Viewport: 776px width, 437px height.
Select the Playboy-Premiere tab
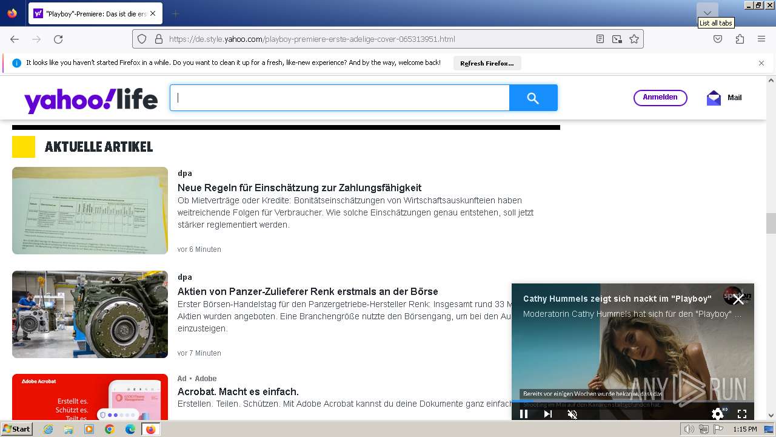tap(95, 13)
